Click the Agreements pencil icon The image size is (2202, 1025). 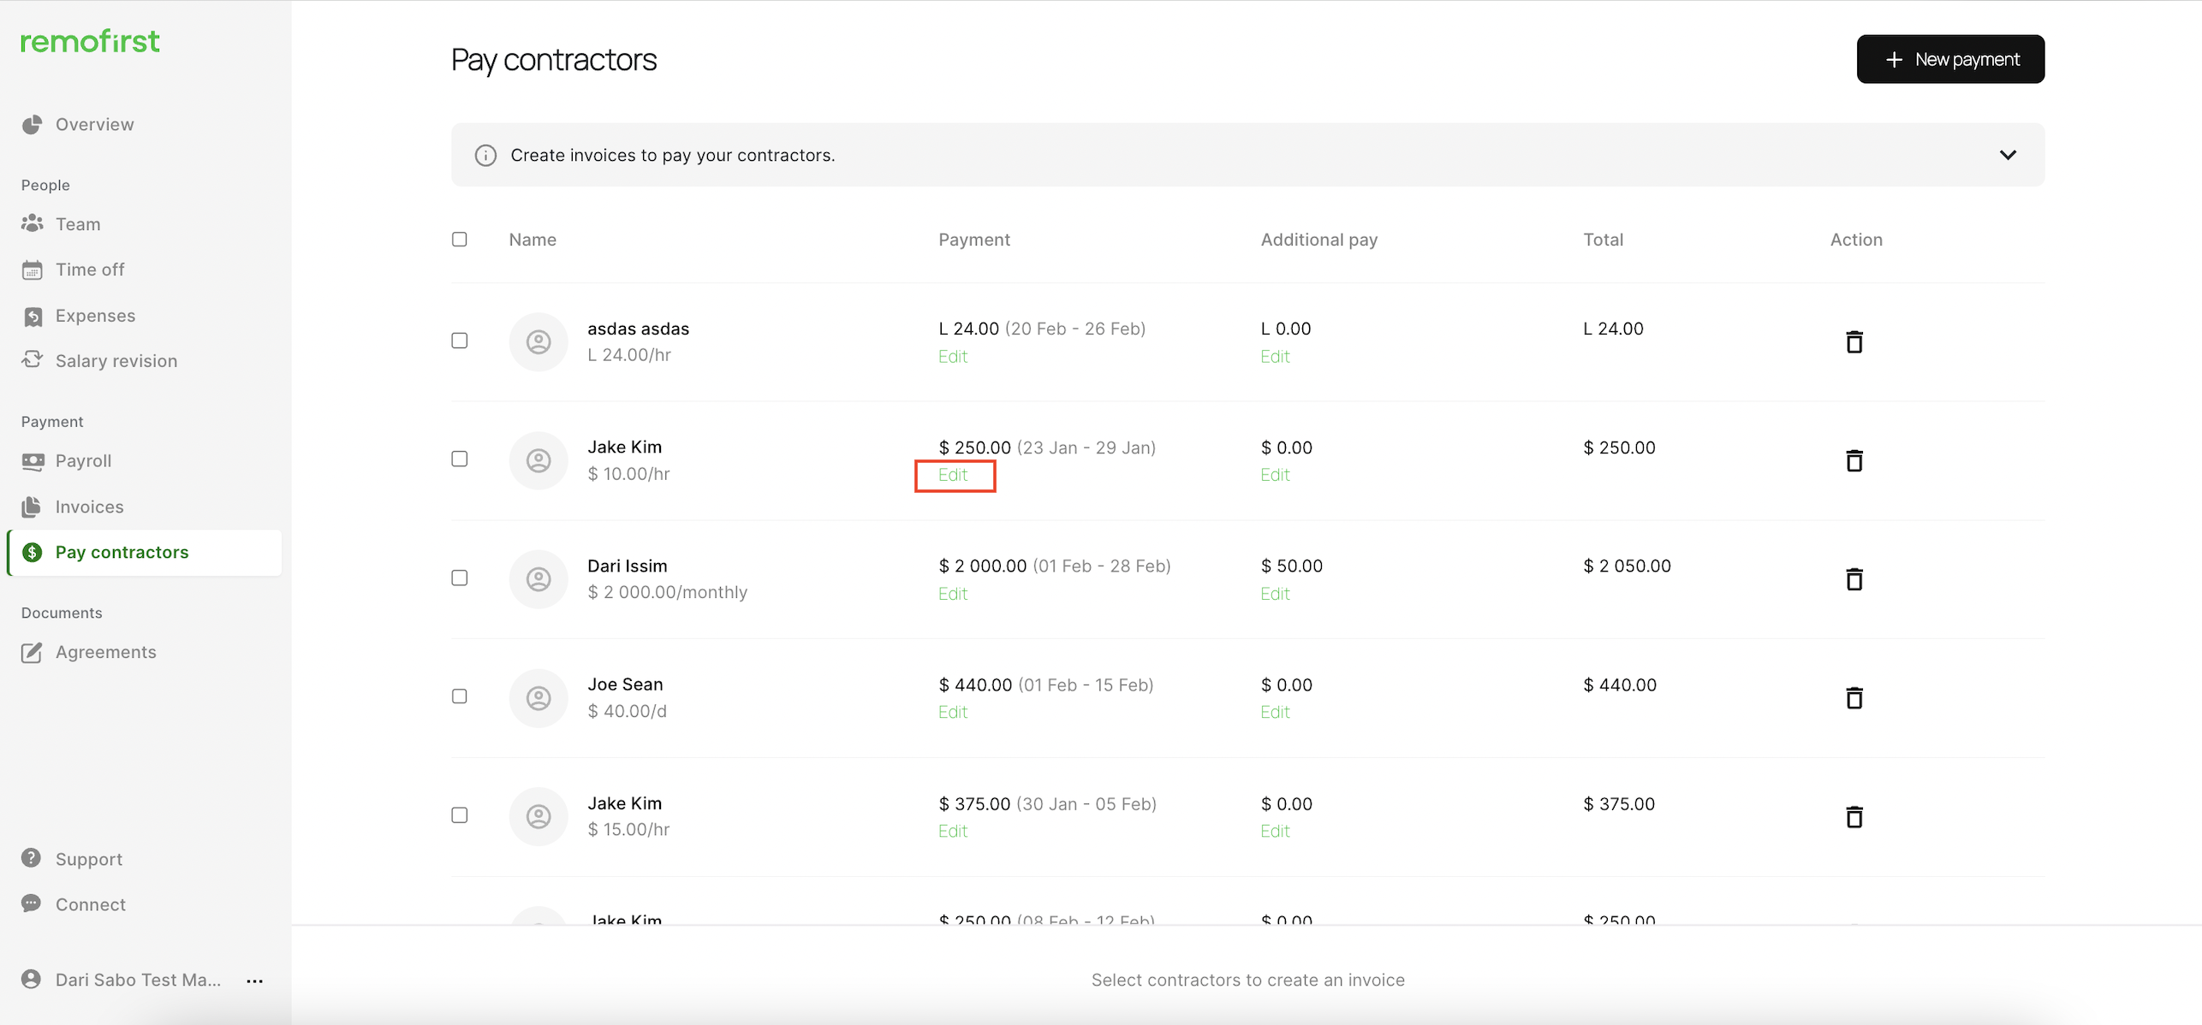(x=33, y=652)
